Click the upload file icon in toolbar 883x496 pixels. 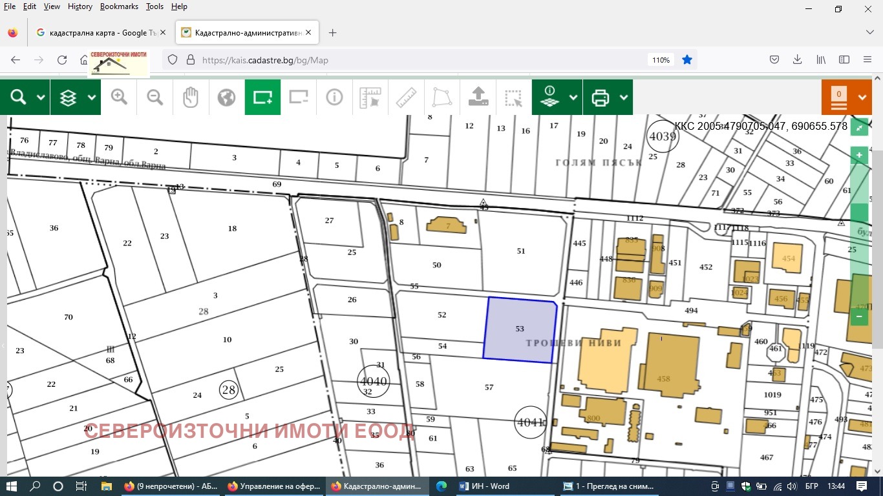click(478, 97)
